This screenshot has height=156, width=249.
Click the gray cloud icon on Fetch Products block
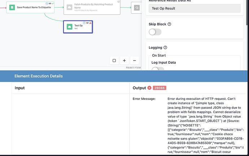pos(70,7)
